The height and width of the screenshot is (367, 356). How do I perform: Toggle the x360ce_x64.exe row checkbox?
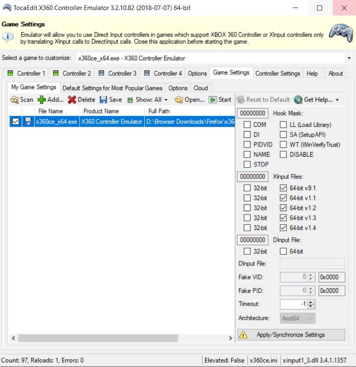(15, 121)
